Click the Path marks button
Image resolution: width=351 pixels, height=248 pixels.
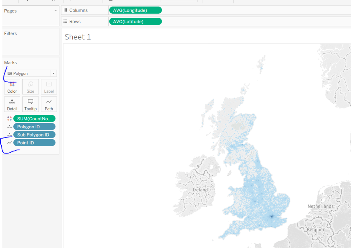pyautogui.click(x=49, y=104)
